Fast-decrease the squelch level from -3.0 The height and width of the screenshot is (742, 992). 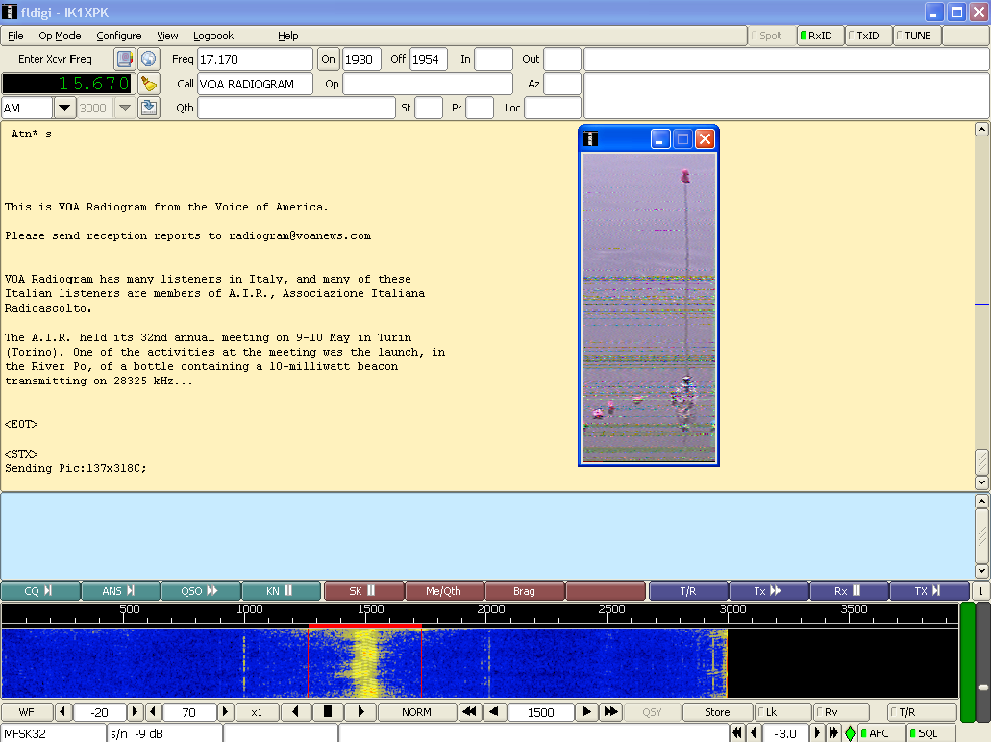click(x=737, y=733)
